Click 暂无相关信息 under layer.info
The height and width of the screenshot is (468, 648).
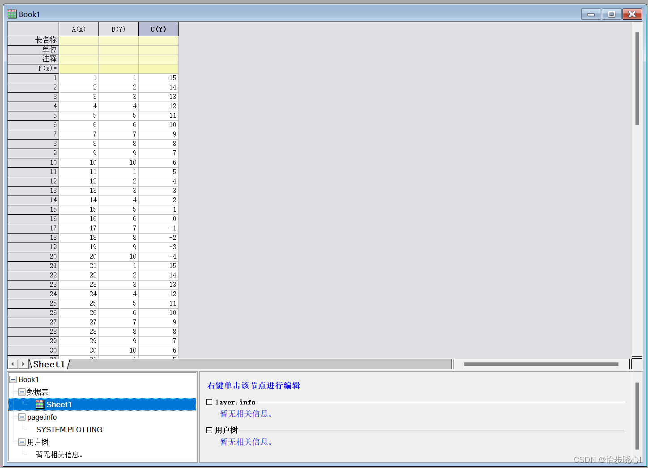(246, 414)
